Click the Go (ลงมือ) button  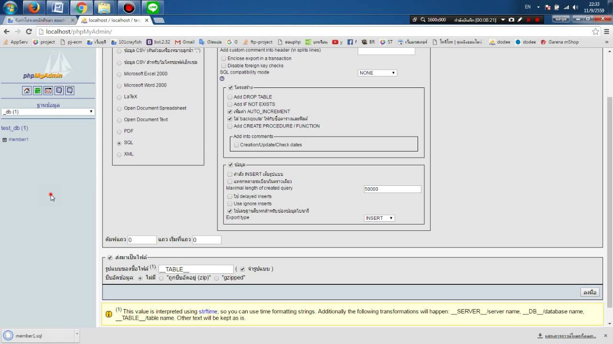click(x=590, y=292)
